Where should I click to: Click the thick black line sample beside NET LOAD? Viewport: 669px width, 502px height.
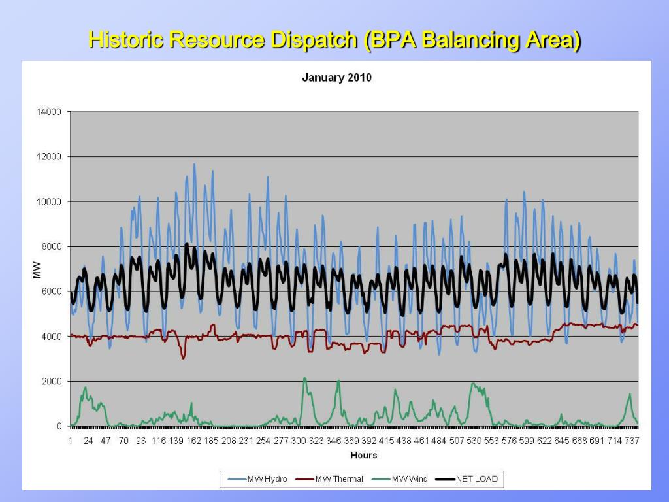[446, 479]
